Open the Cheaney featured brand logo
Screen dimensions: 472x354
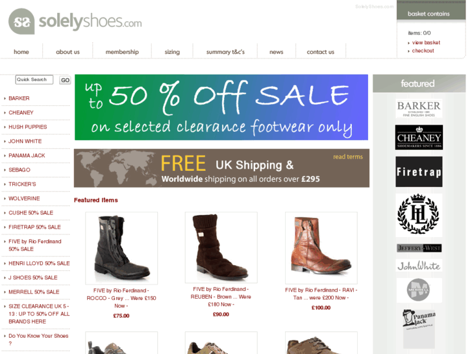point(419,138)
